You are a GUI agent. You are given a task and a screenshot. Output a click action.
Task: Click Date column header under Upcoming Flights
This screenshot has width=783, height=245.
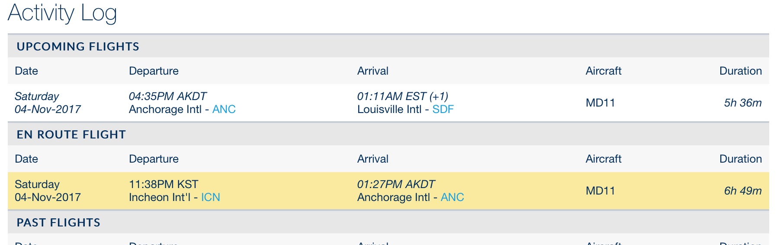pyautogui.click(x=26, y=71)
